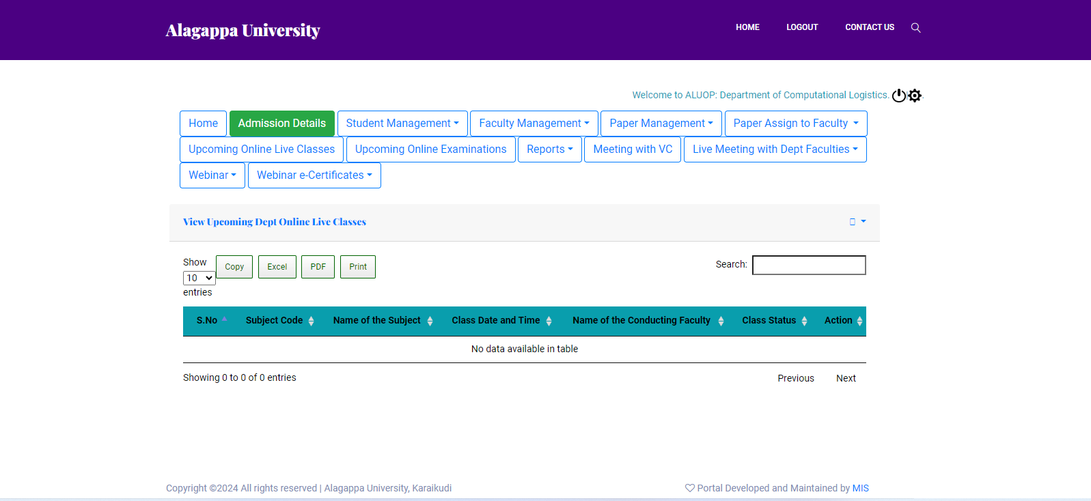Viewport: 1091px width, 501px height.
Task: Export table using Excel button
Action: coord(277,267)
